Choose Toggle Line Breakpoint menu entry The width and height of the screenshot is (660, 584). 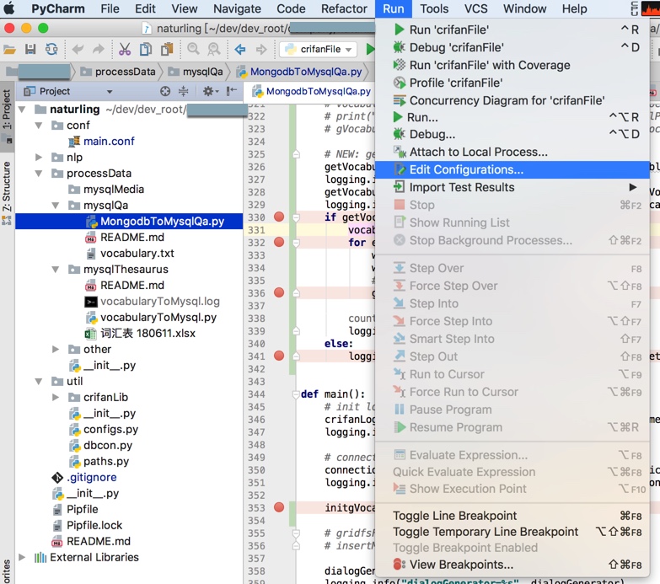(512, 516)
